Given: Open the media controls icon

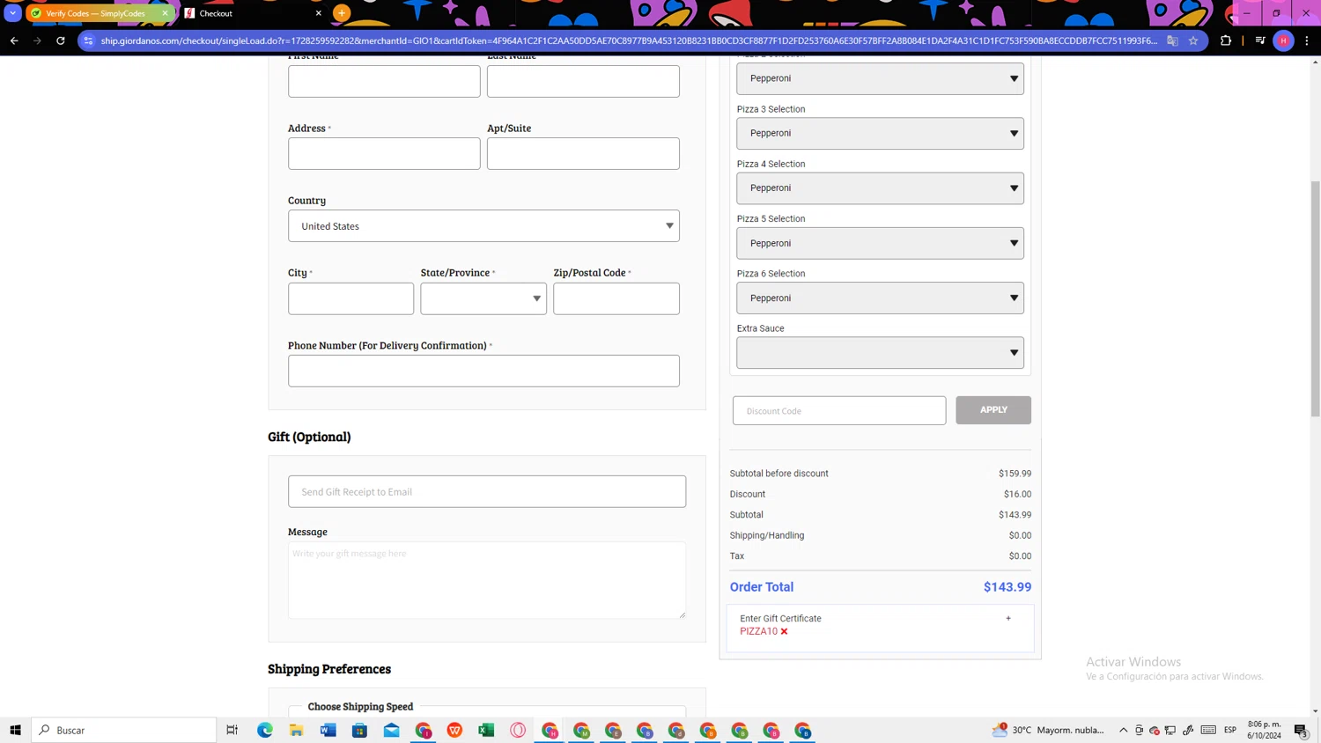Looking at the screenshot, I should 1260,40.
